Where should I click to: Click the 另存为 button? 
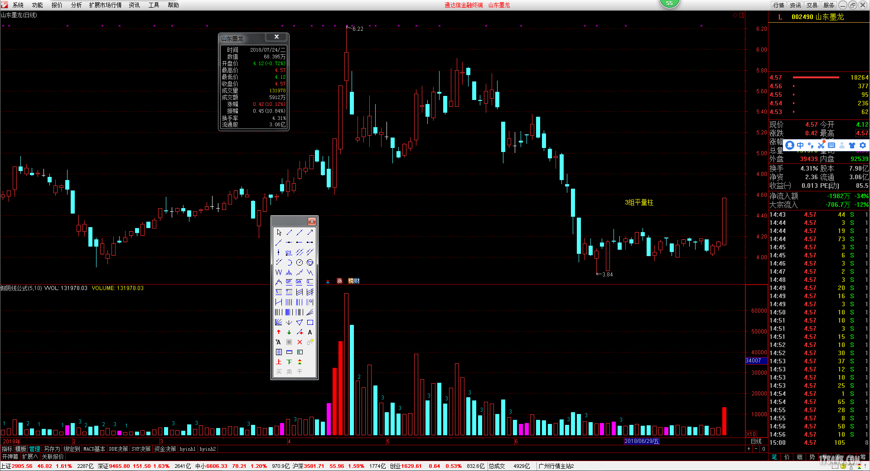point(52,449)
